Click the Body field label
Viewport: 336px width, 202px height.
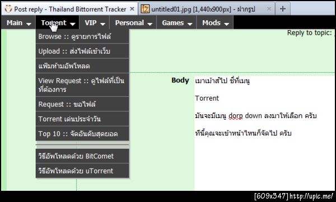[180, 81]
